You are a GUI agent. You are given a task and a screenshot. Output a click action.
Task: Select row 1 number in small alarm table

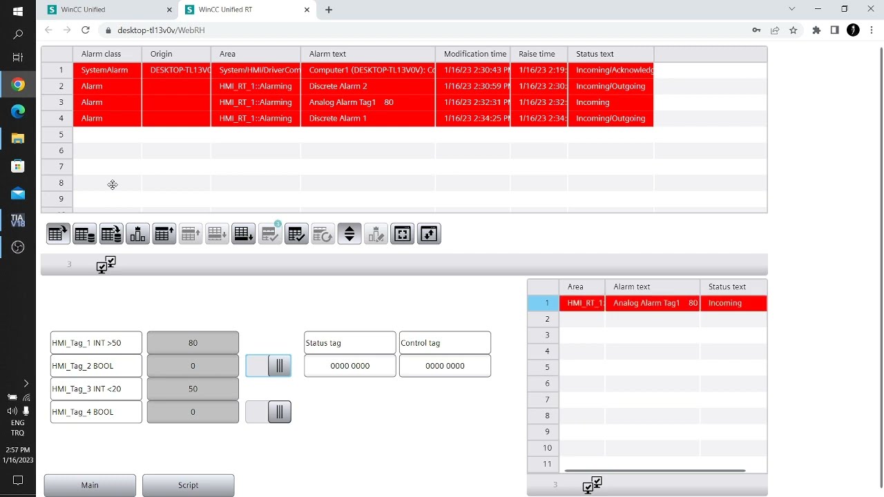(544, 303)
